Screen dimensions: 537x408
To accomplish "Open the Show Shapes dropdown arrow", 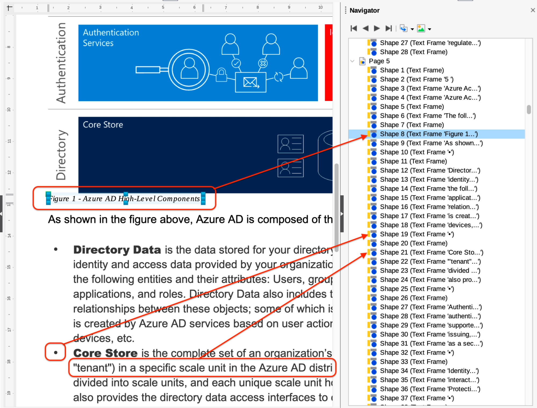I will tap(430, 29).
